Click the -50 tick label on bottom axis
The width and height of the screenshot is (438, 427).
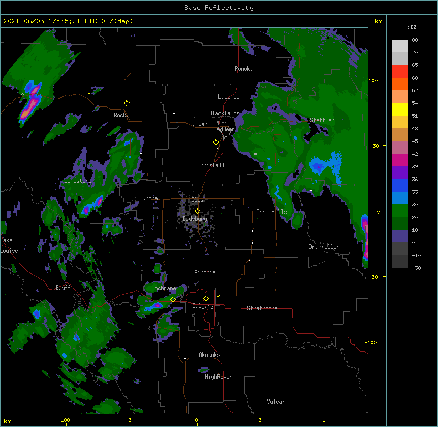tap(130, 420)
